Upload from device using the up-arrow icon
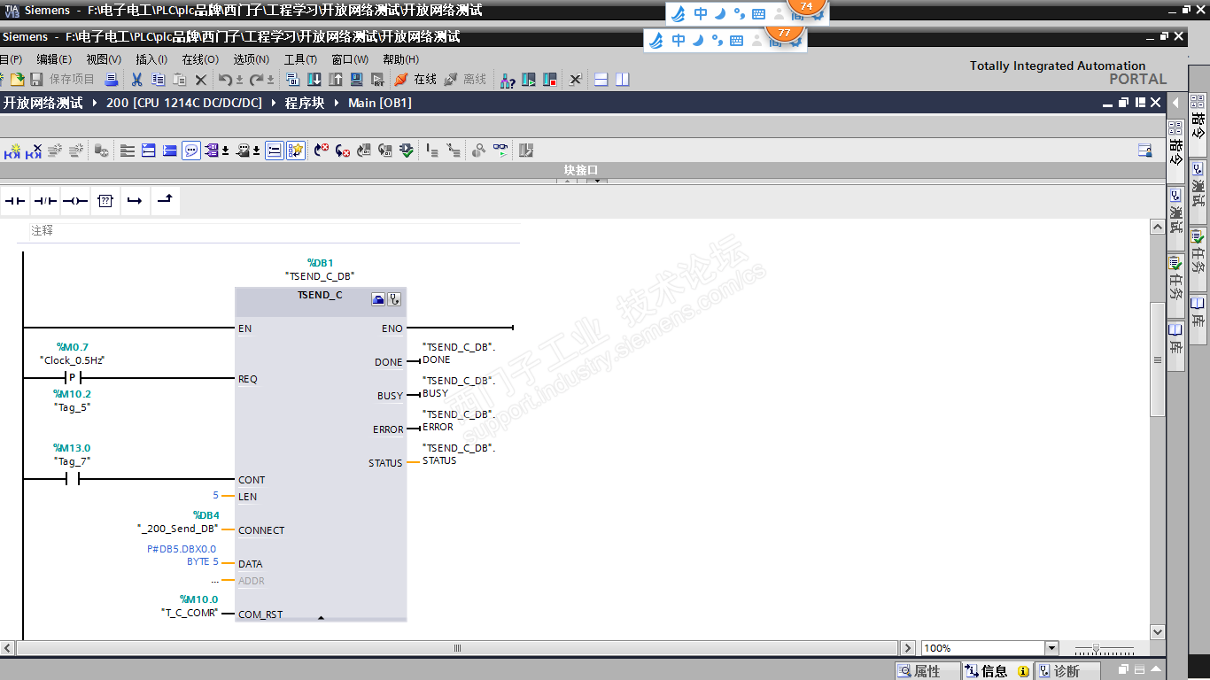Image resolution: width=1210 pixels, height=680 pixels. tap(335, 80)
